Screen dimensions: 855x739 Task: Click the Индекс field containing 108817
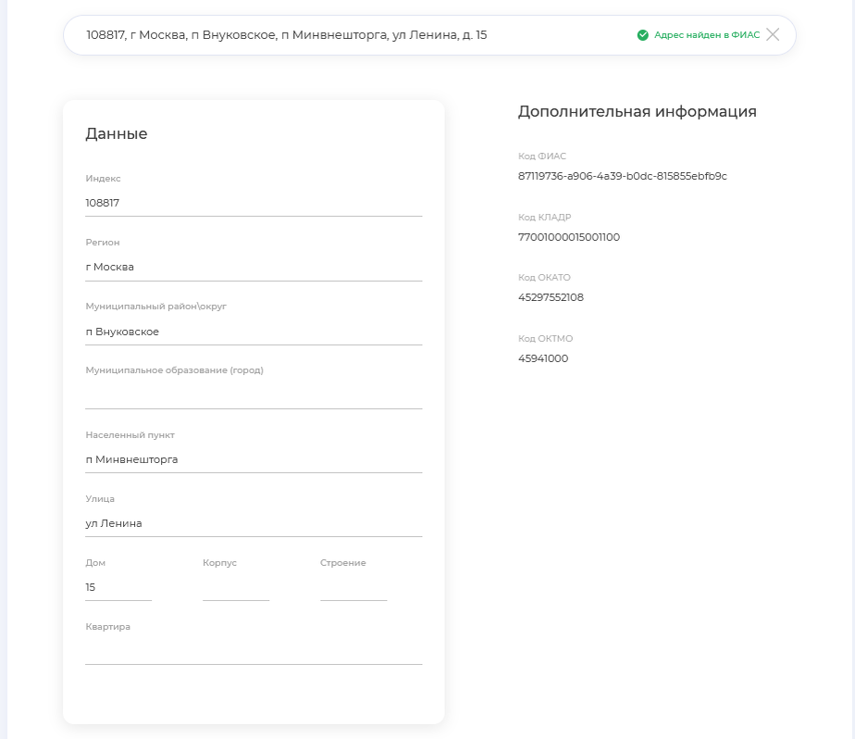tap(253, 203)
